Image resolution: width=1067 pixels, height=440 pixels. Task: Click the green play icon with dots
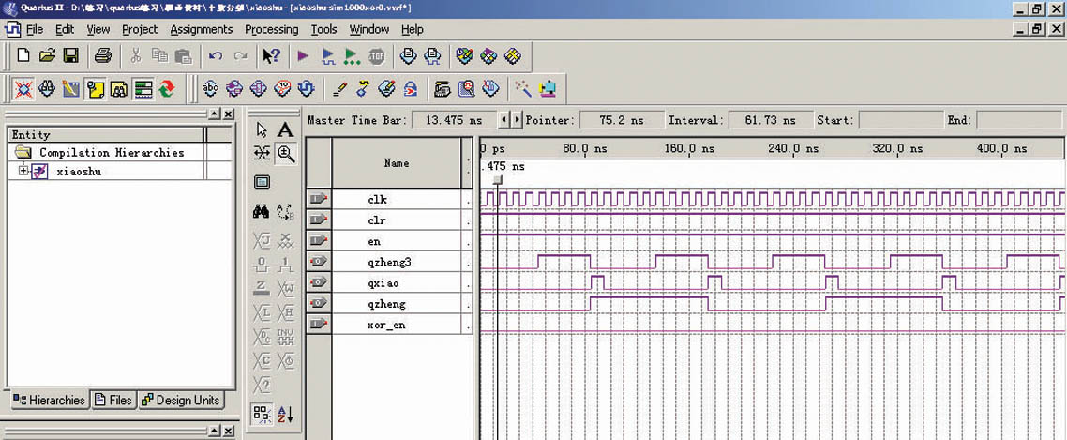[352, 56]
